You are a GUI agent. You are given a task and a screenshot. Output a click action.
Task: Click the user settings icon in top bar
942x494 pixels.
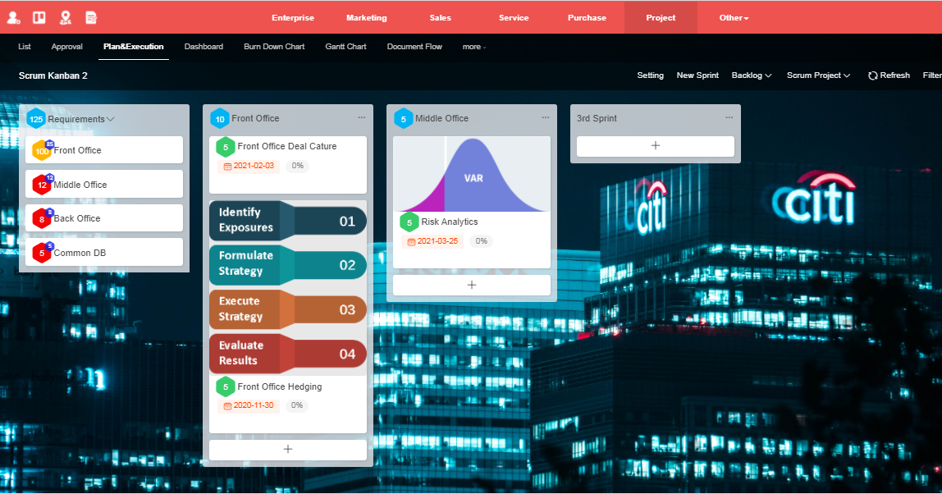click(x=14, y=17)
